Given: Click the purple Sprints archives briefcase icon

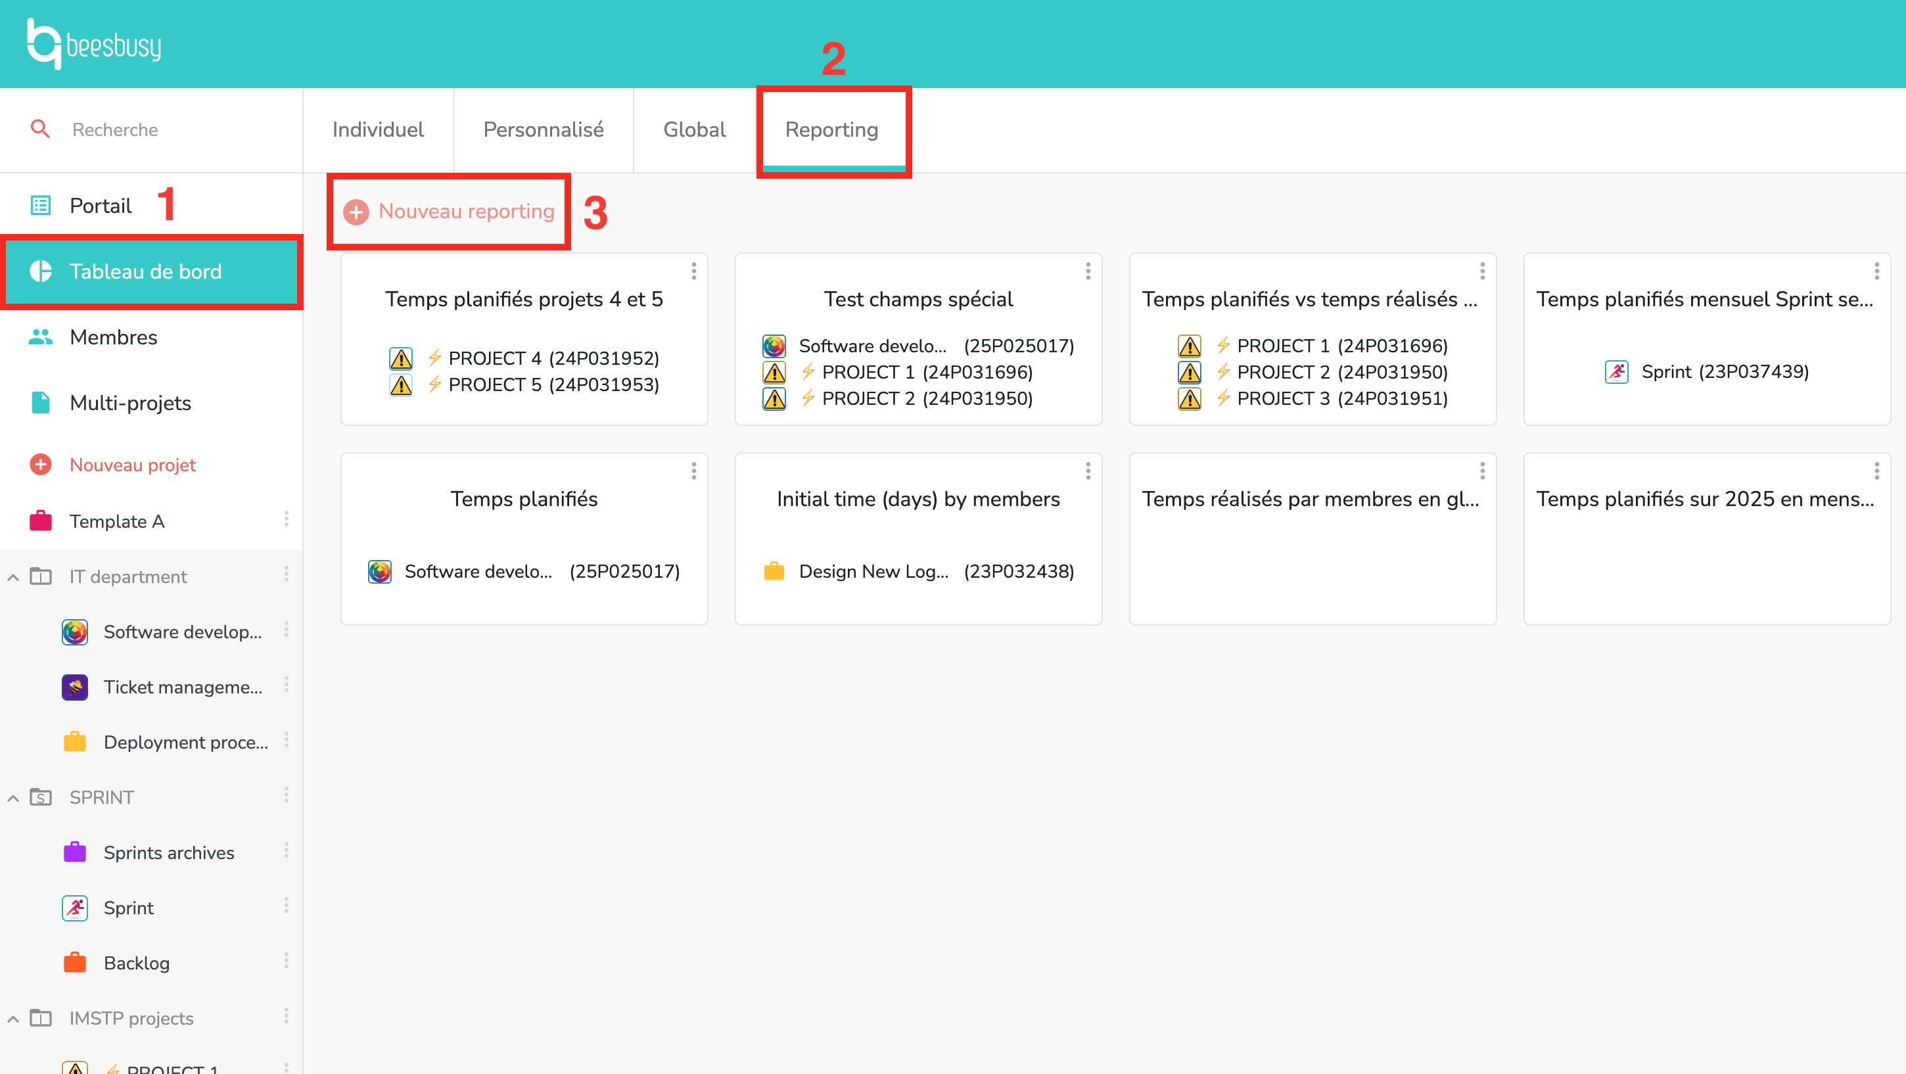Looking at the screenshot, I should click(75, 852).
